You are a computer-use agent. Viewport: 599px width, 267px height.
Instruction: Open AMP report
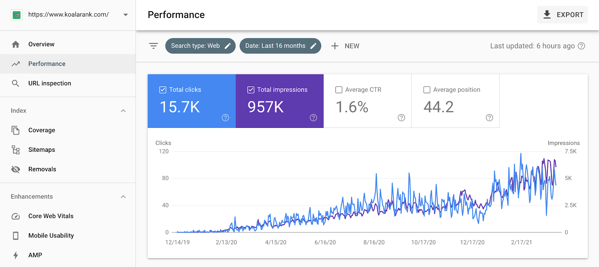tap(68, 255)
